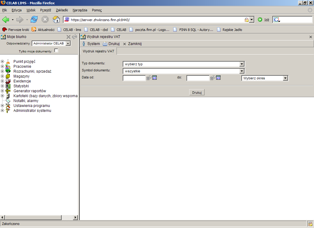This screenshot has height=228, width=314.
Task: Open the Symbol dokumentu dropdown
Action: (x=184, y=71)
